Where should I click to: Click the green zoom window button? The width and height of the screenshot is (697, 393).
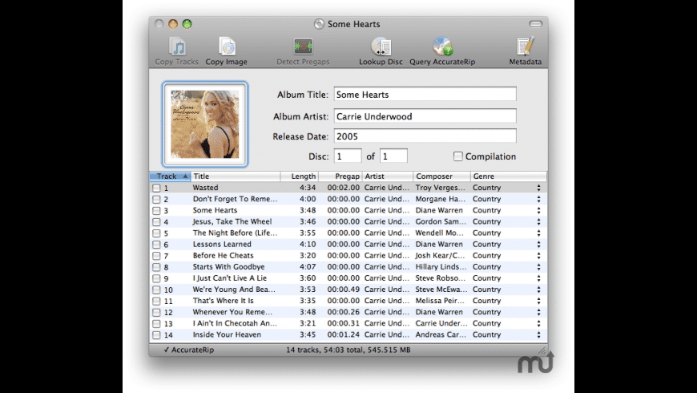(x=187, y=24)
